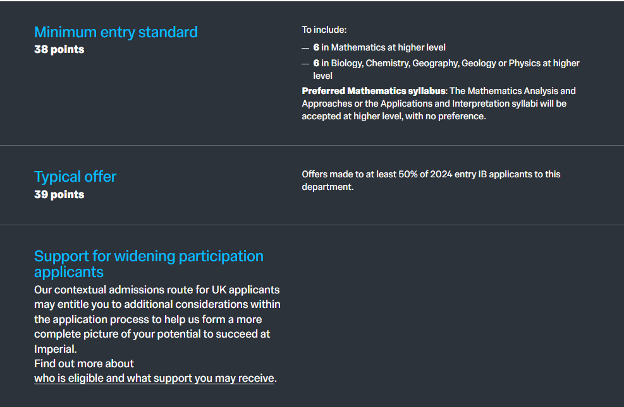Click bold 'Preferred Mathematics syllabus' text

(373, 91)
